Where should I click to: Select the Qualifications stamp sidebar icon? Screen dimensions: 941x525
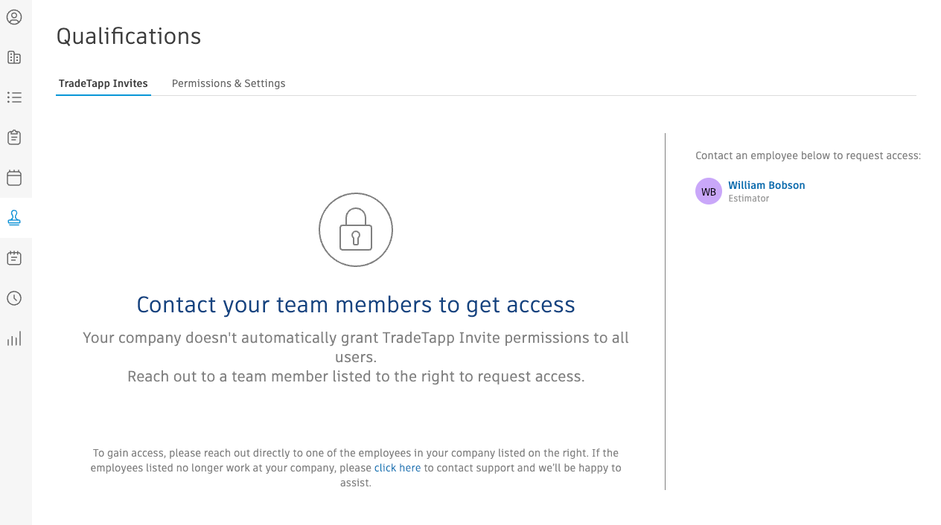14,218
